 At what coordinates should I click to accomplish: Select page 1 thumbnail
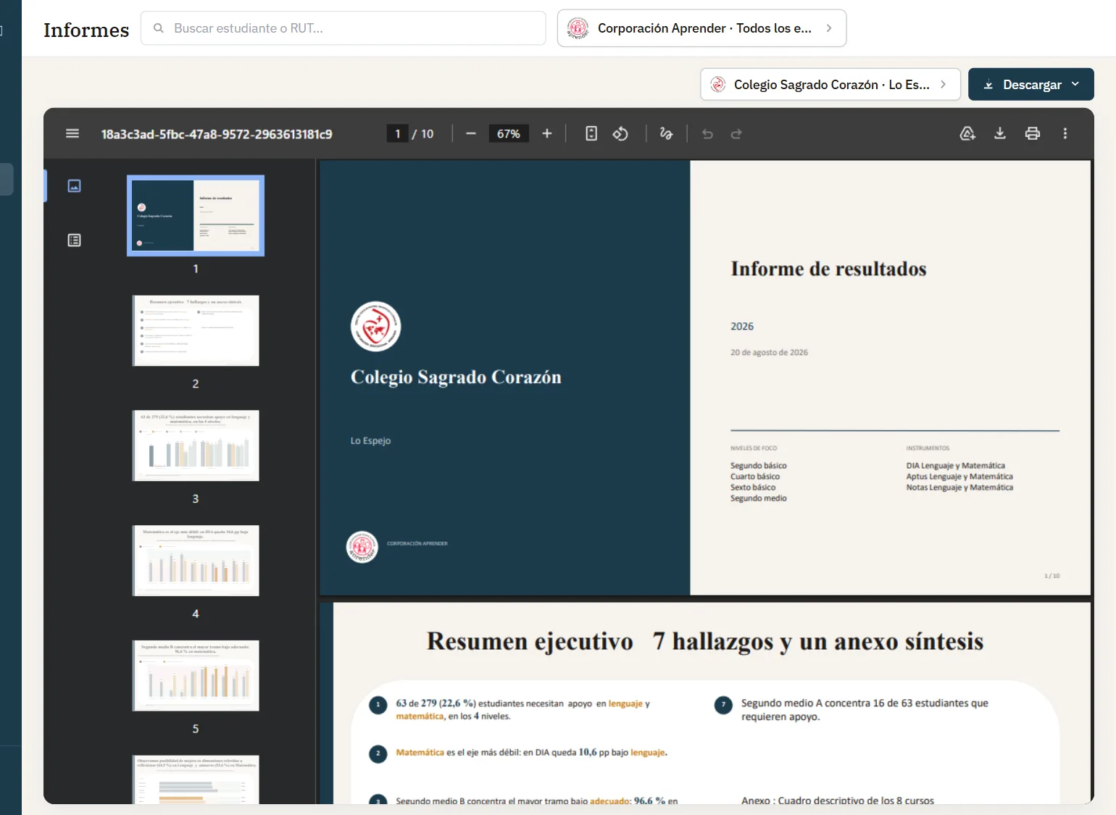pyautogui.click(x=196, y=215)
